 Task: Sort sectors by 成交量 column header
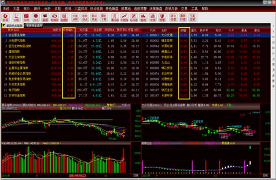pos(83,30)
